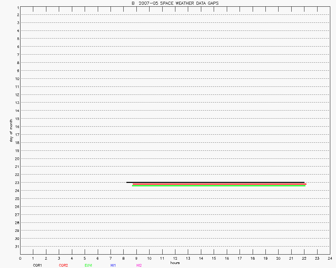Image resolution: width=336 pixels, height=268 pixels.
Task: Click the 'hours' x-axis label
Action: 175,263
